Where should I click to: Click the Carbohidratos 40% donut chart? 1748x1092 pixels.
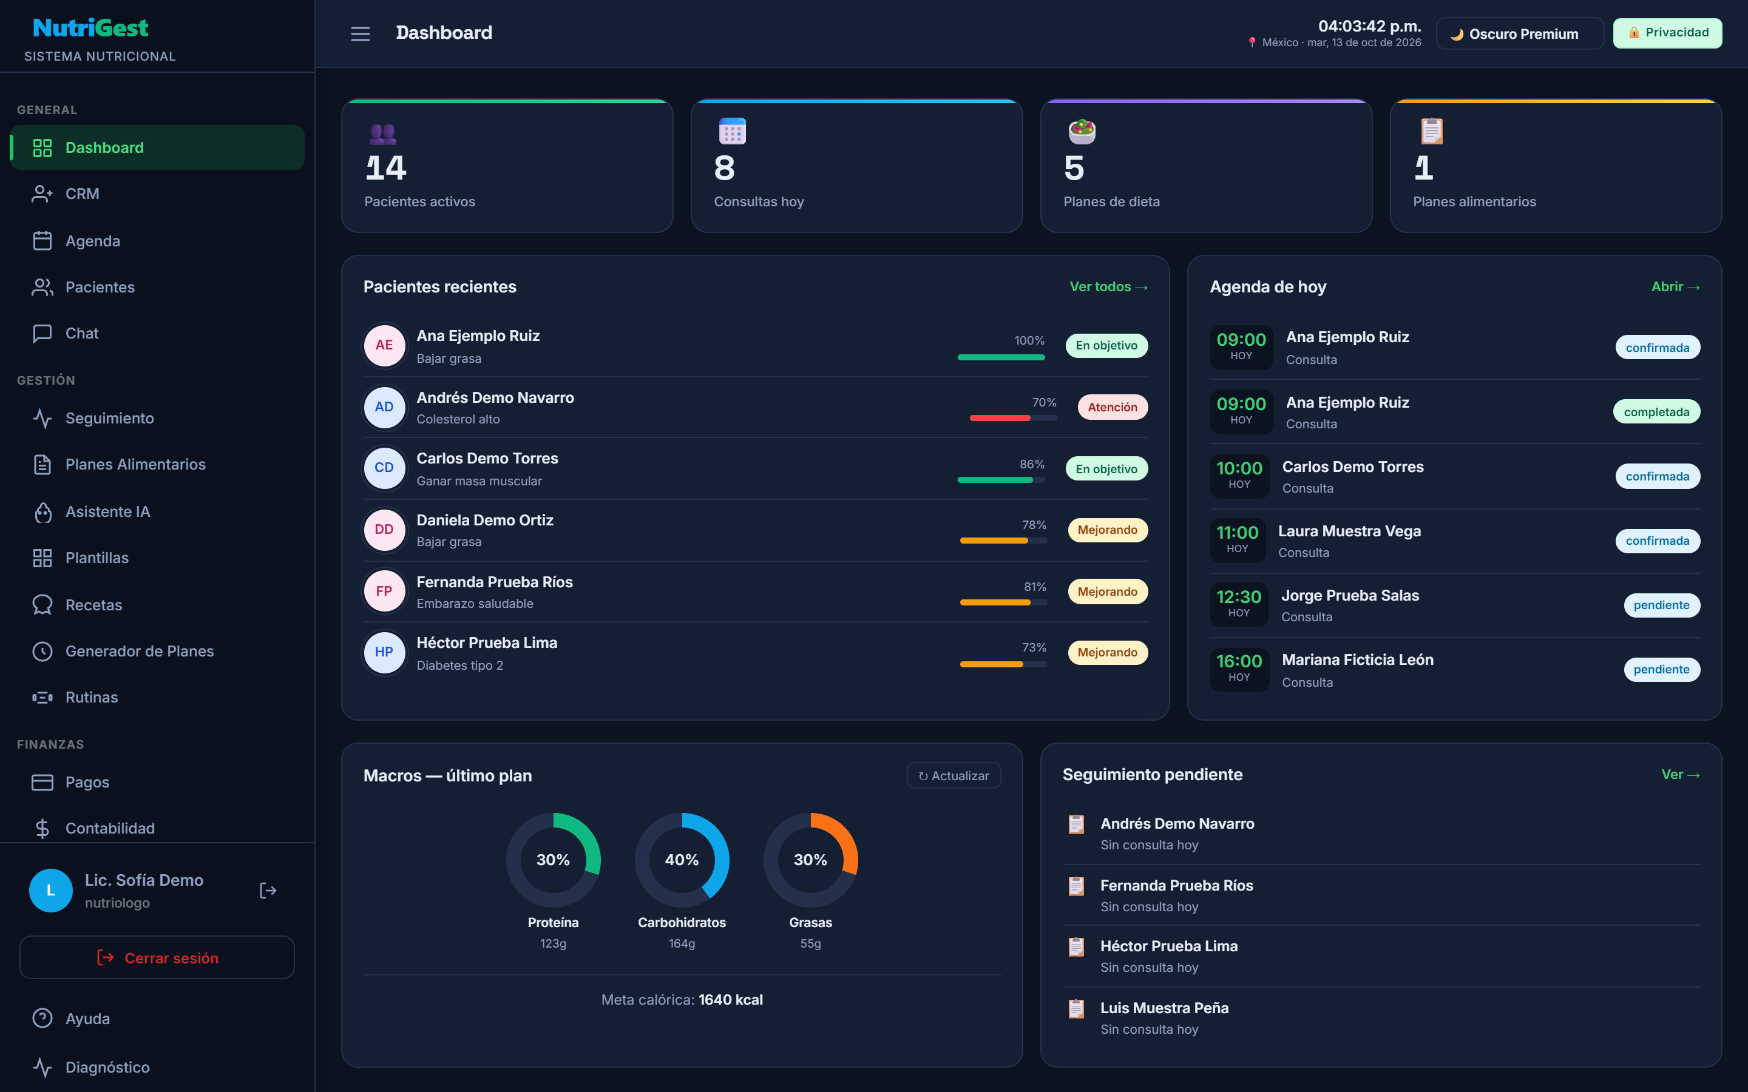682,860
